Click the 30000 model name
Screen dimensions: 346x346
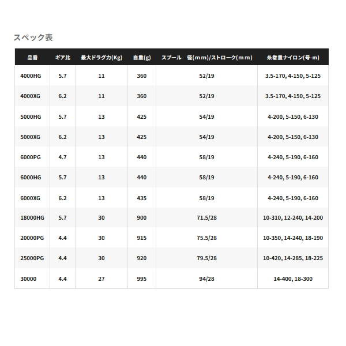click(x=28, y=279)
